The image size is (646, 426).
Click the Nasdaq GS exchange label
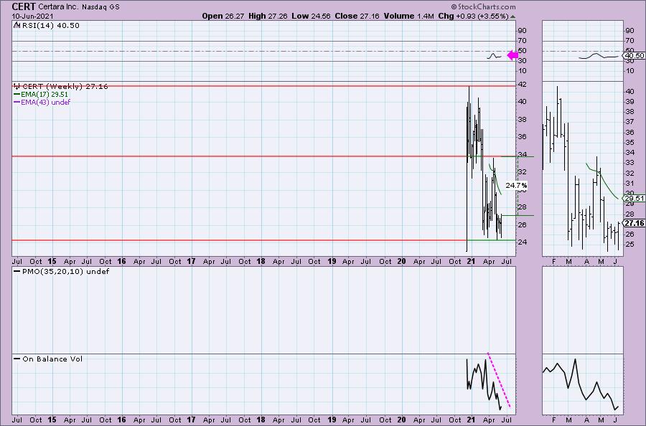100,7
